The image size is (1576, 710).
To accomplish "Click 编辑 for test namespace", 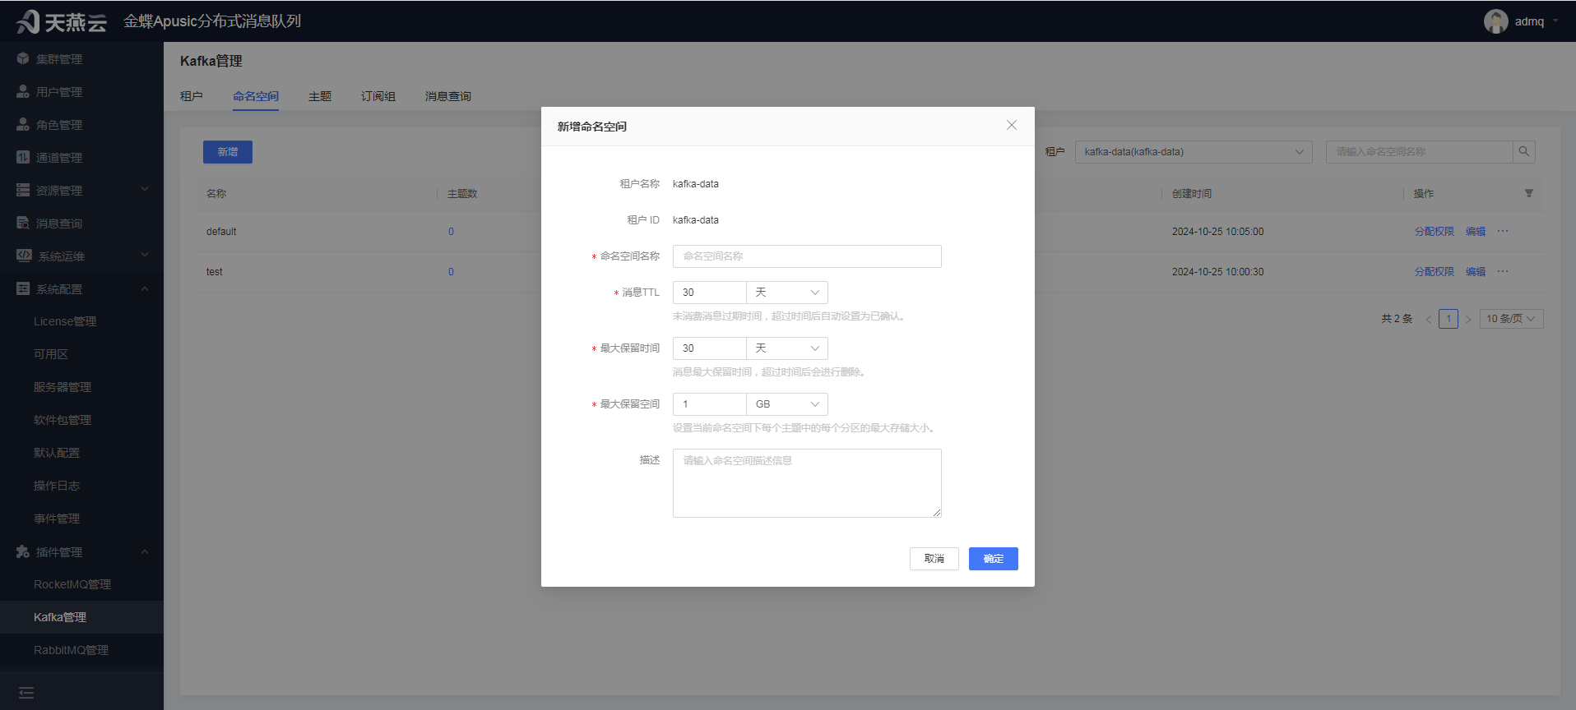I will pos(1476,272).
